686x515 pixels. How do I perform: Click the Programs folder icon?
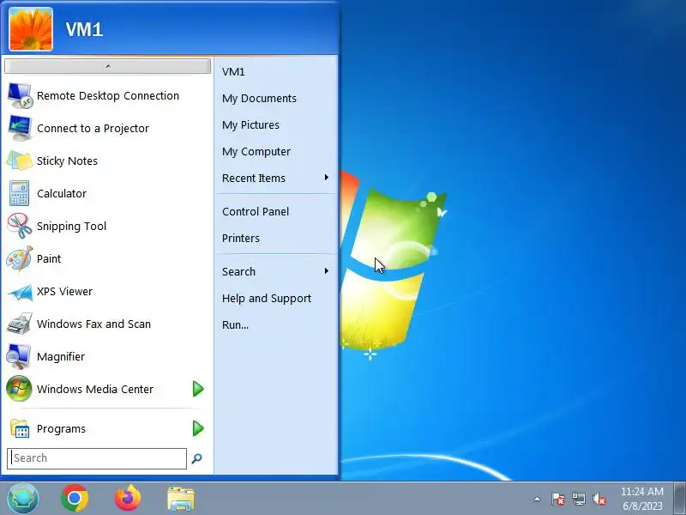pyautogui.click(x=20, y=428)
